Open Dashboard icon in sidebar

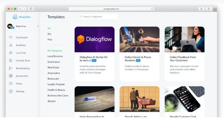11,38
